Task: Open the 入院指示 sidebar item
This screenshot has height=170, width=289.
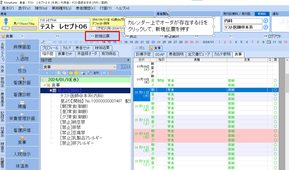Action: click(x=22, y=152)
